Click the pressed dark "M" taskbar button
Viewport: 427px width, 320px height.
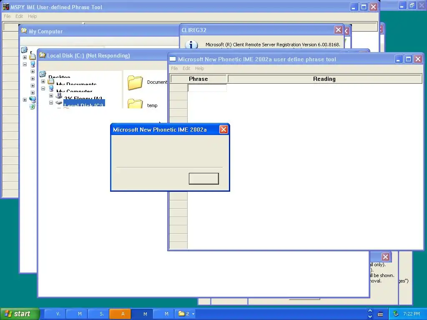[x=142, y=314]
